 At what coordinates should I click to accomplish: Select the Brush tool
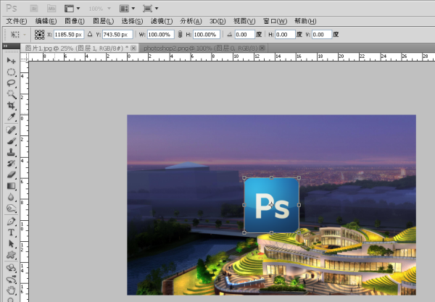(x=11, y=141)
